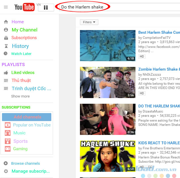This screenshot has height=178, width=180.
Task: Open the Kids React Harlem Shake thumbnail
Action: pyautogui.click(x=108, y=156)
